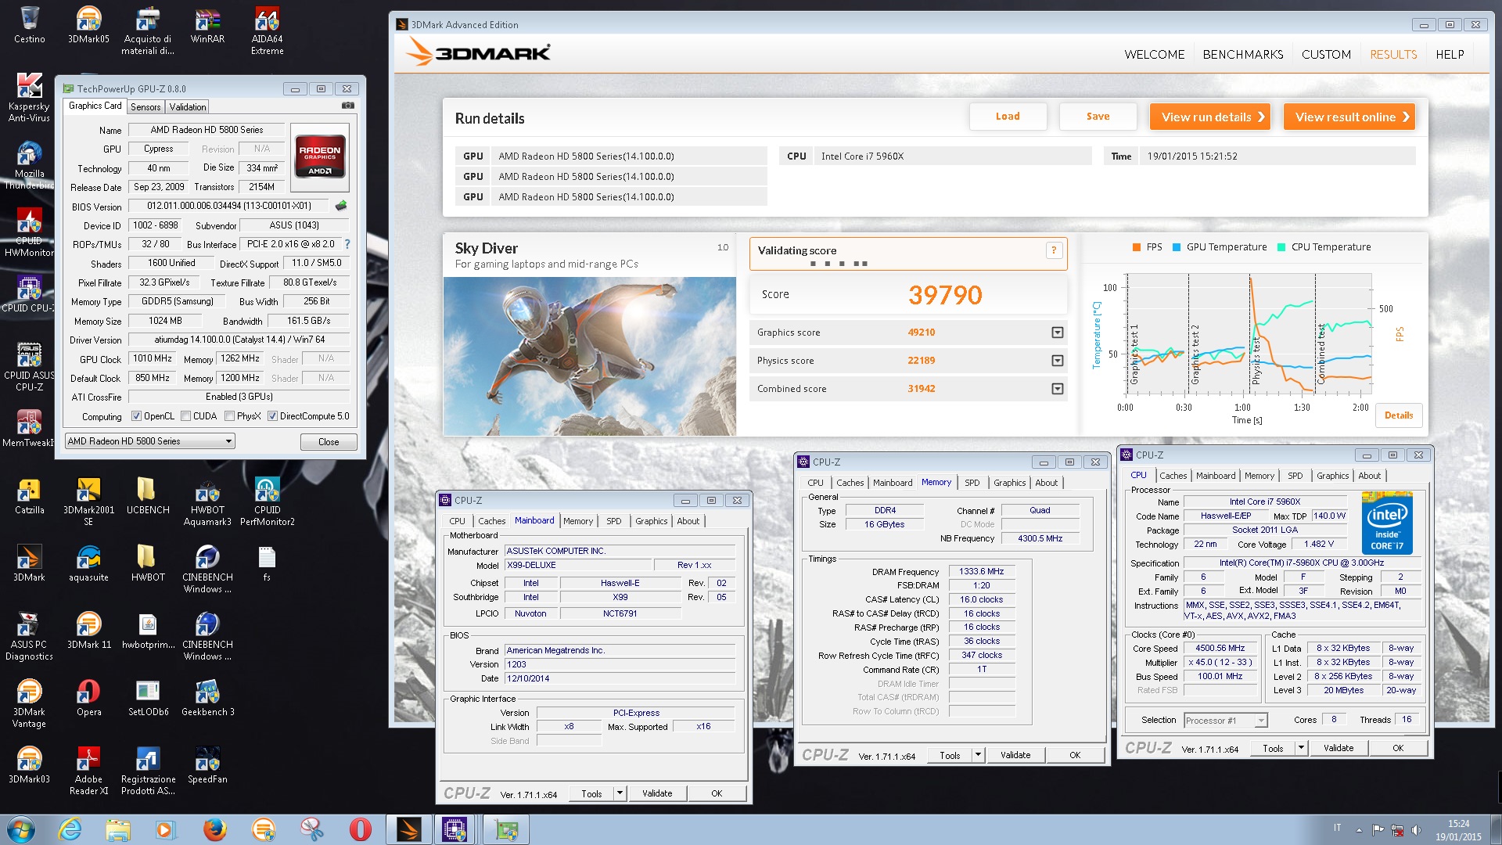The image size is (1502, 845).
Task: Open Firefox from the taskbar
Action: click(214, 829)
